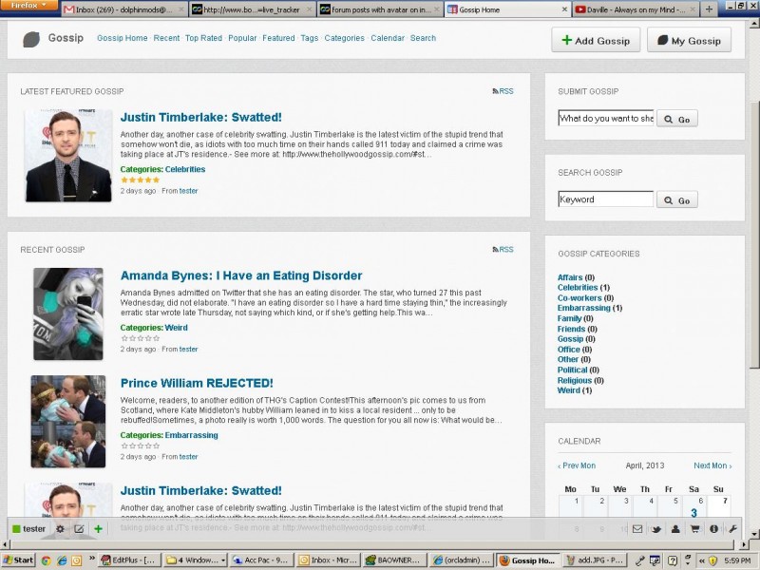Image resolution: width=760 pixels, height=570 pixels.
Task: Open the Calendar menu item
Action: click(388, 38)
